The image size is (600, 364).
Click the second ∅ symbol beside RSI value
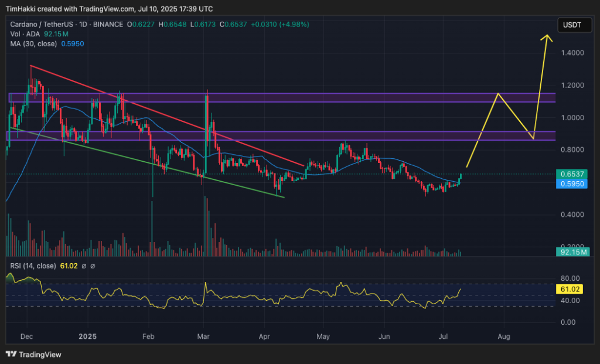(92, 266)
